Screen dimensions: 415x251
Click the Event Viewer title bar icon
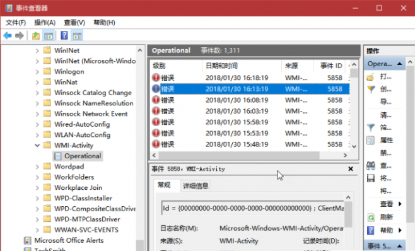click(x=9, y=8)
